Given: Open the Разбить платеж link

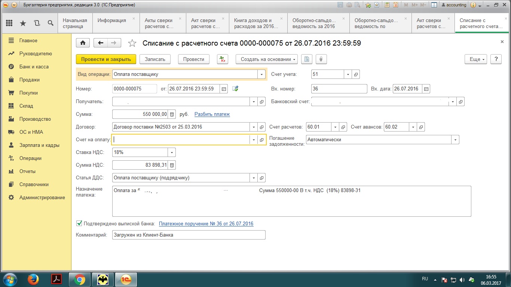Looking at the screenshot, I should tap(212, 114).
